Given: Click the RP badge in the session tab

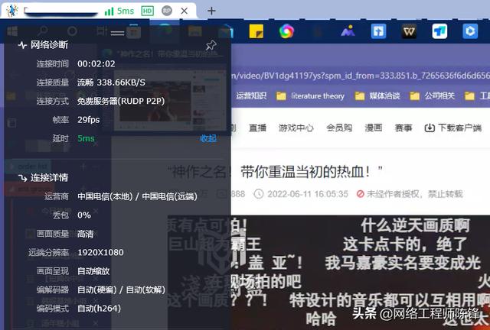Looking at the screenshot, I should point(167,11).
